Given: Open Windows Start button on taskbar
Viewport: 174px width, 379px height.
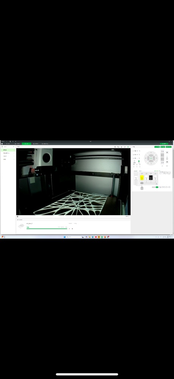Looking at the screenshot, I should (64, 237).
